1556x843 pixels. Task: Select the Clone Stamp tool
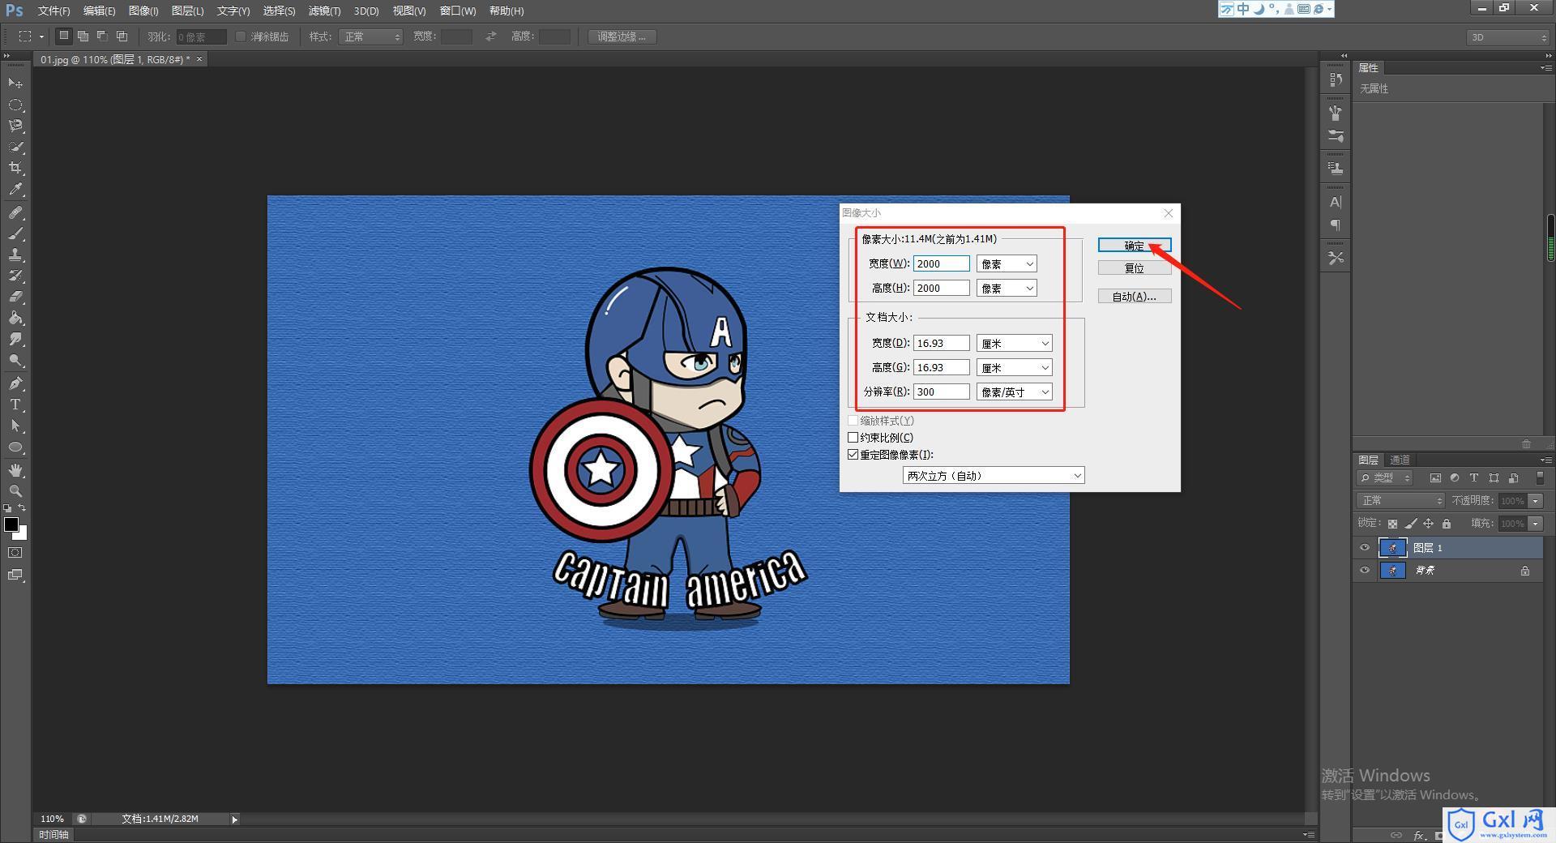(x=15, y=255)
